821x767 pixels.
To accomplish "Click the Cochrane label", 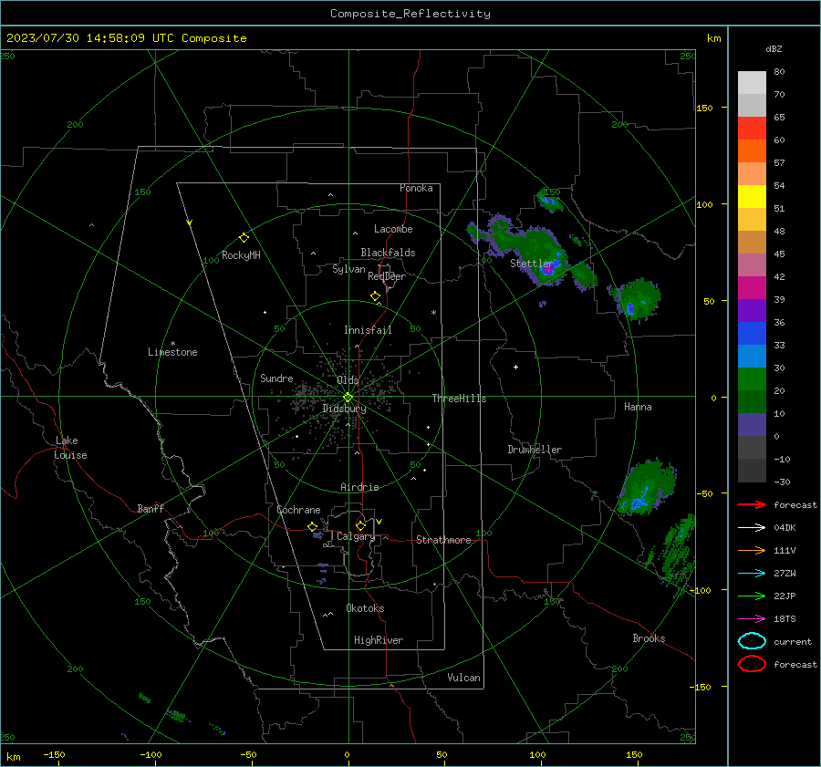I will pyautogui.click(x=298, y=510).
